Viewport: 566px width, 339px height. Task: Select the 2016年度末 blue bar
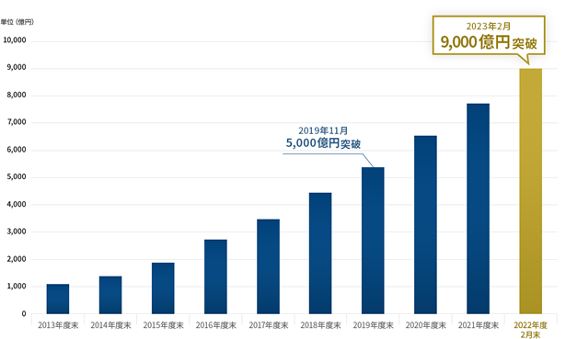pyautogui.click(x=215, y=277)
